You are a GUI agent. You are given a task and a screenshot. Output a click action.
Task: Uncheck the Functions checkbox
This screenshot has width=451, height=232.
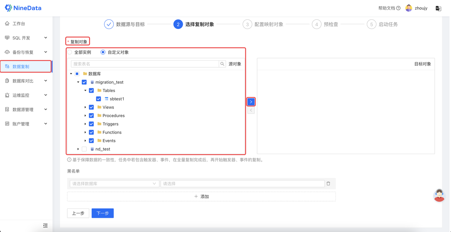pos(91,132)
